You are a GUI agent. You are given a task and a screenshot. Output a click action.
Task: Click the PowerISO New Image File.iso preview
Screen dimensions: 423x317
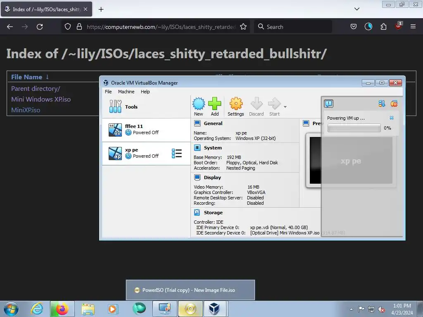(x=190, y=290)
